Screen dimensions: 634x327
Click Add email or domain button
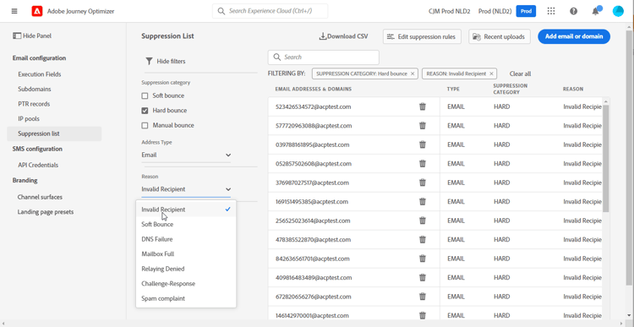point(574,36)
